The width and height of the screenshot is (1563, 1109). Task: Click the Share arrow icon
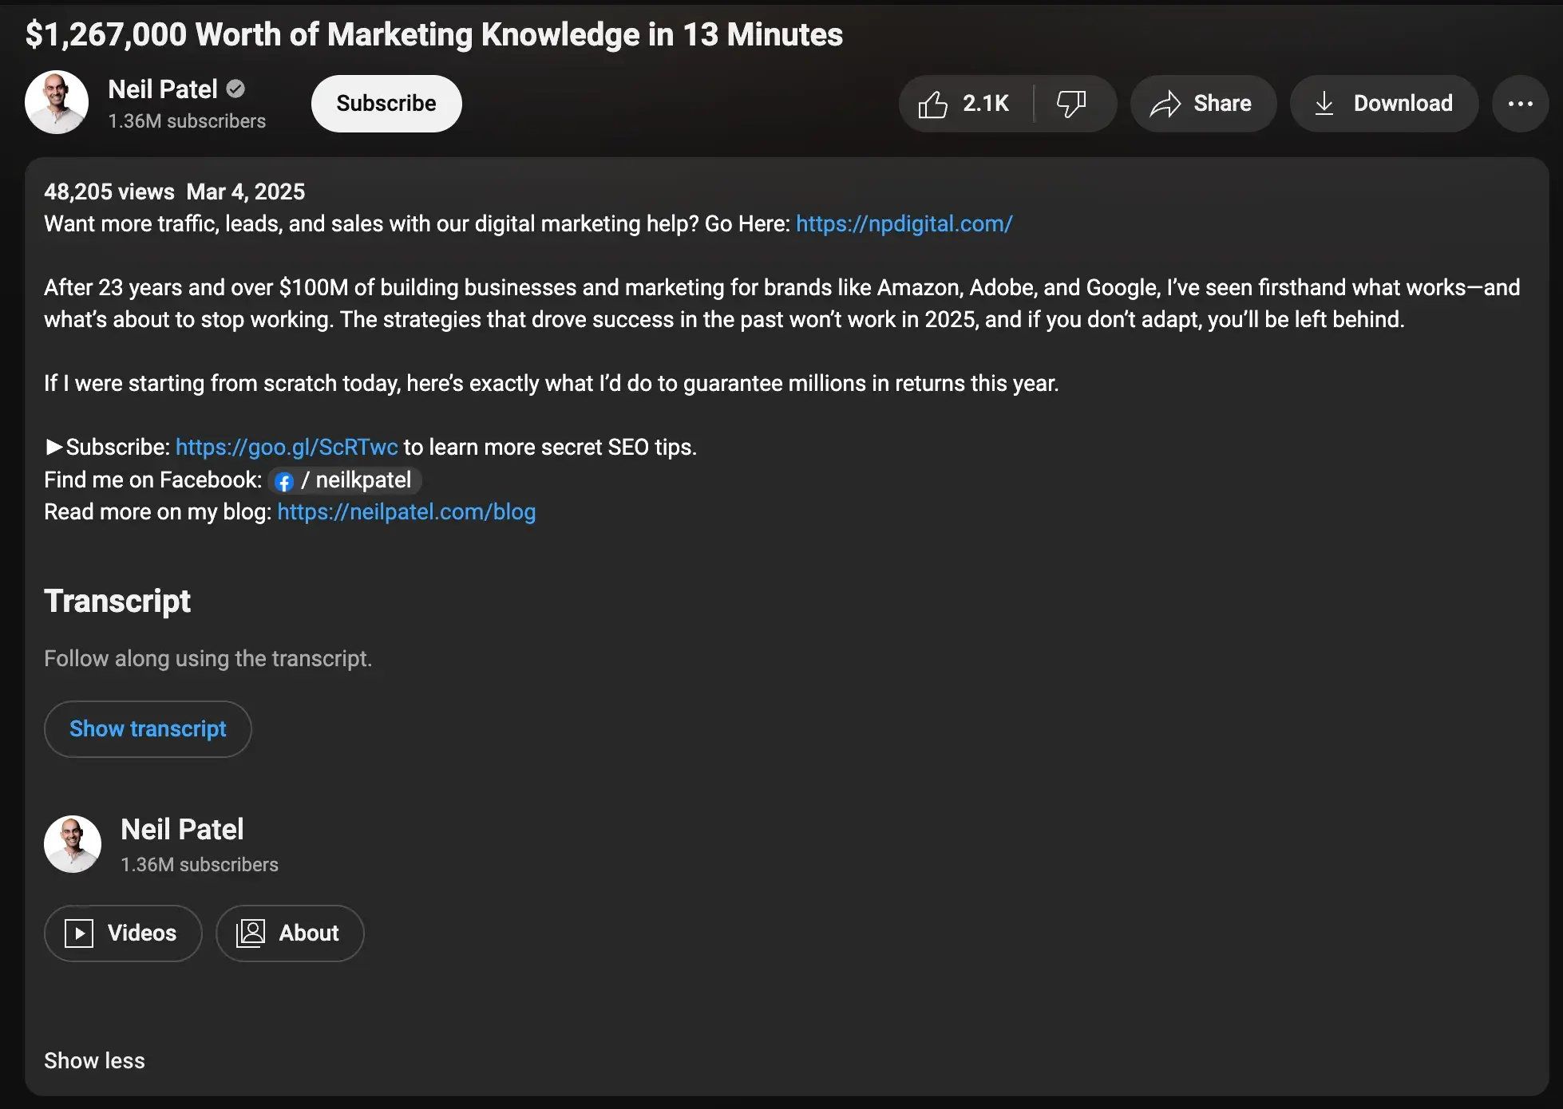1165,104
